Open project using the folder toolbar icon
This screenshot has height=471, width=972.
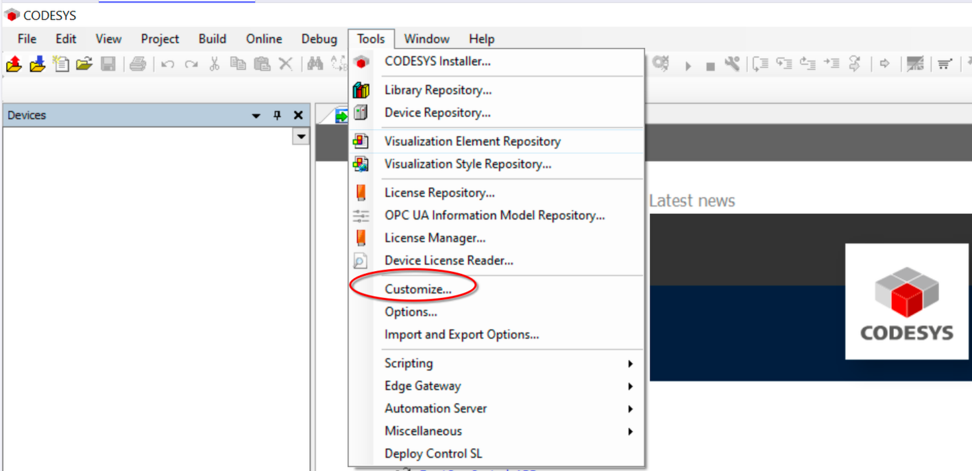click(x=84, y=64)
